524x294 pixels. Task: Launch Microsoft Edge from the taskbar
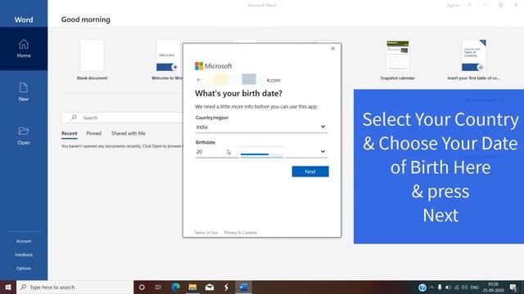click(x=175, y=287)
